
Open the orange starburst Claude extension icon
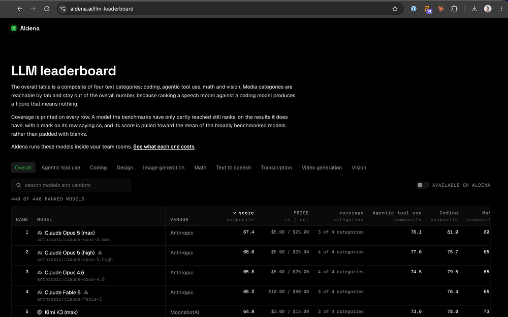click(440, 9)
